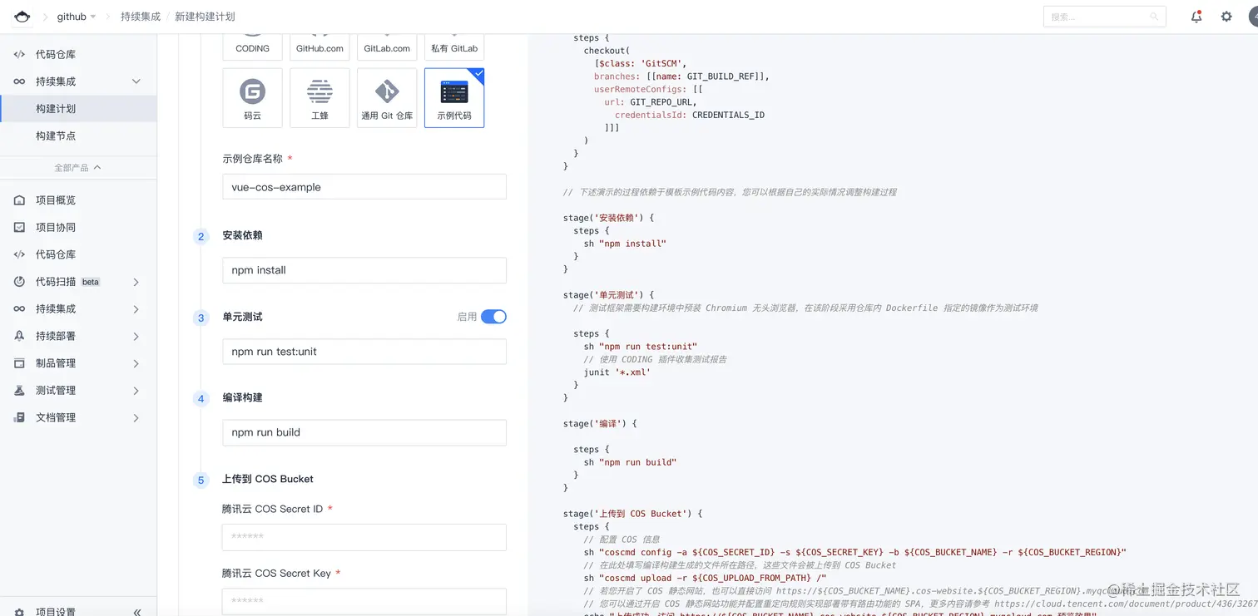
Task: Expand the 制品管理 submenu arrow
Action: click(x=136, y=363)
